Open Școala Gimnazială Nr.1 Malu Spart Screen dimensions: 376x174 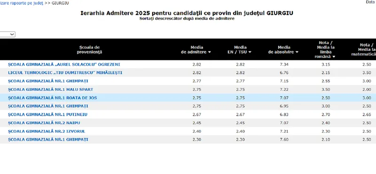point(50,89)
